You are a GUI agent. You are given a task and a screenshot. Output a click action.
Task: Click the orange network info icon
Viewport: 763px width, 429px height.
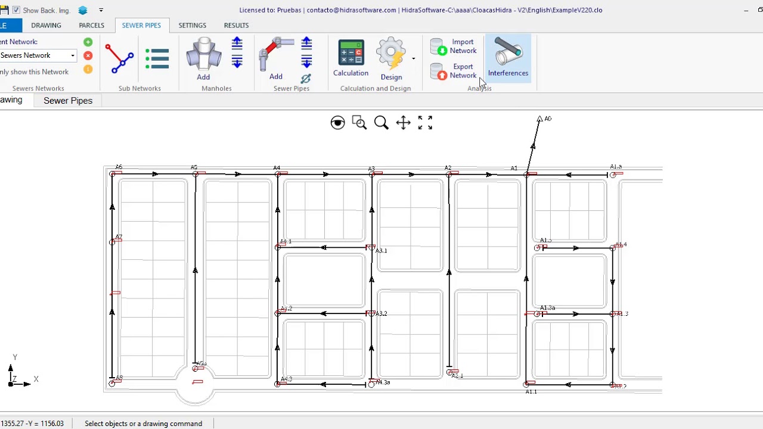pyautogui.click(x=88, y=69)
